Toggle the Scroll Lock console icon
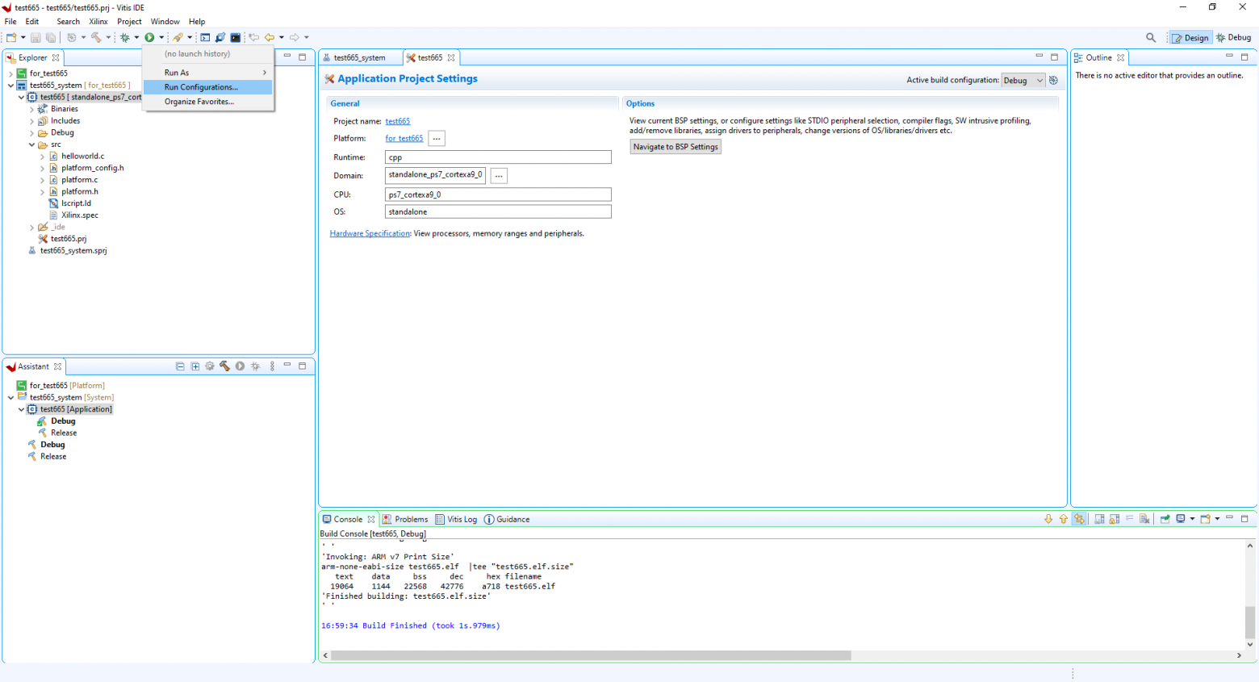Image resolution: width=1259 pixels, height=682 pixels. pyautogui.click(x=1115, y=519)
